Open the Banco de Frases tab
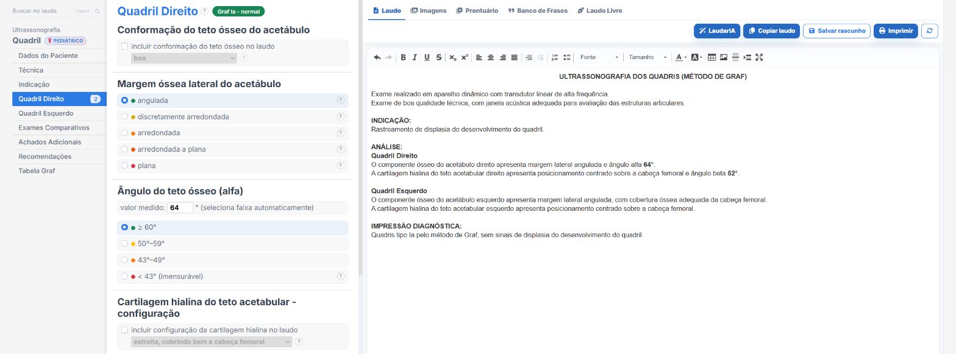956x354 pixels. point(538,11)
